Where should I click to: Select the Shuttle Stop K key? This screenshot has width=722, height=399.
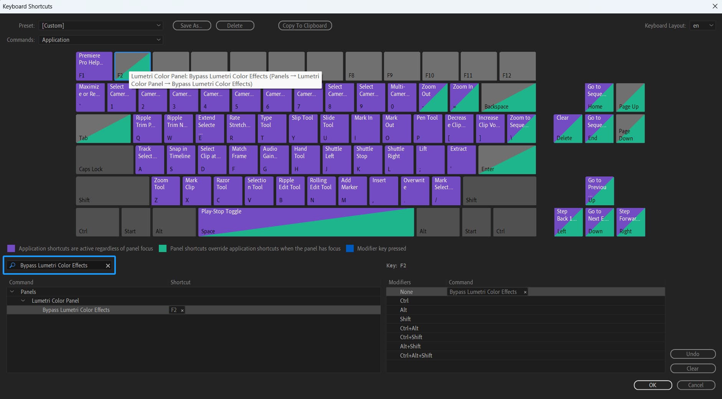(x=368, y=160)
